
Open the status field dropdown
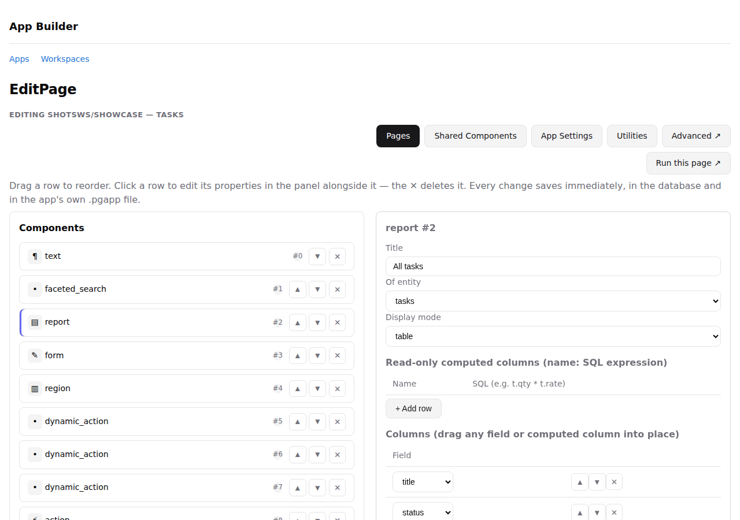423,511
